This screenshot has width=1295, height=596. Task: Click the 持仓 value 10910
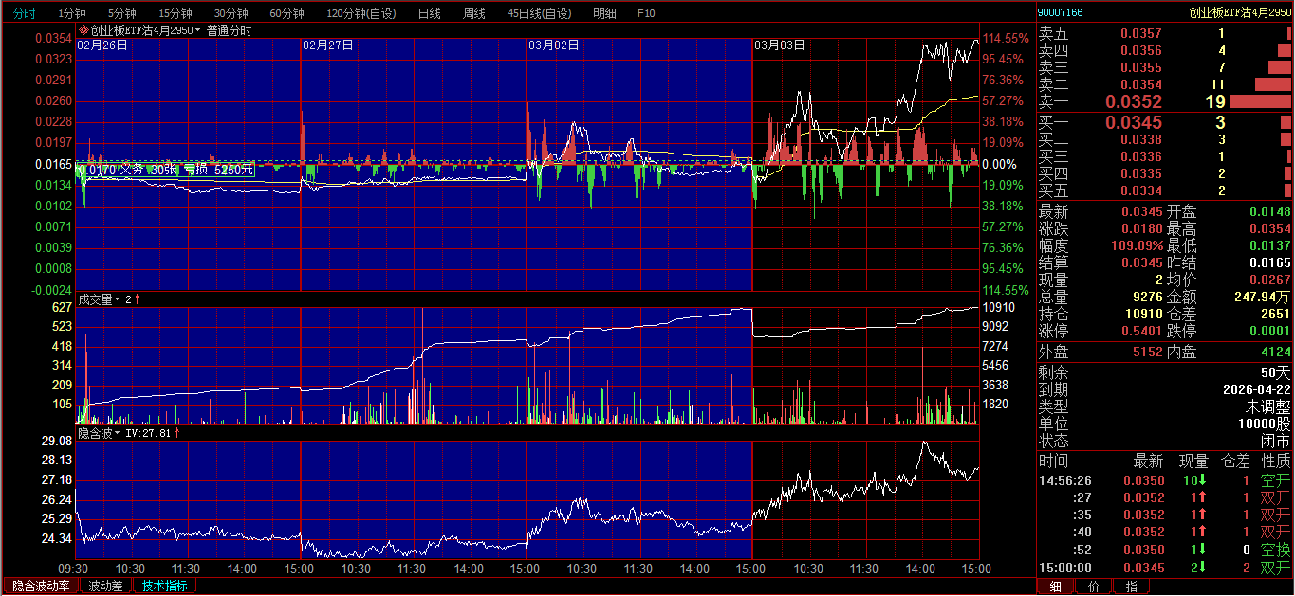click(1143, 314)
